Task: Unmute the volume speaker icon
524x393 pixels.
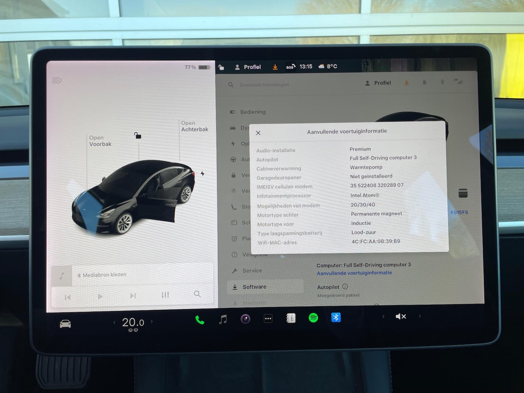Action: click(x=400, y=316)
